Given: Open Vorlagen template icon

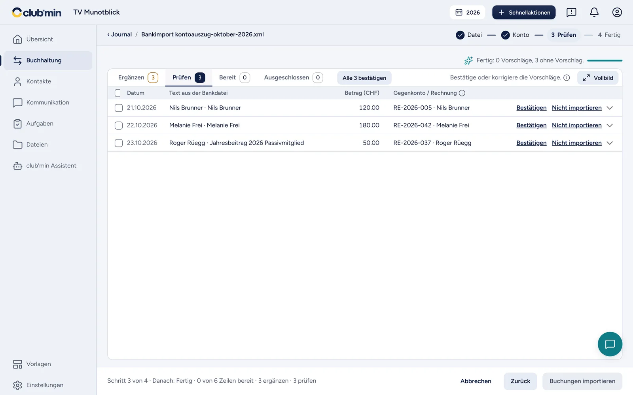Looking at the screenshot, I should [x=17, y=364].
